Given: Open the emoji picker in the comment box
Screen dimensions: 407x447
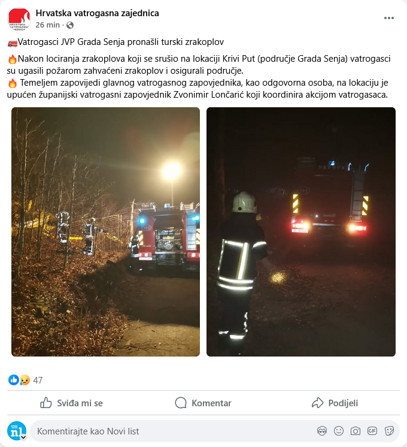Looking at the screenshot, I should 339,431.
